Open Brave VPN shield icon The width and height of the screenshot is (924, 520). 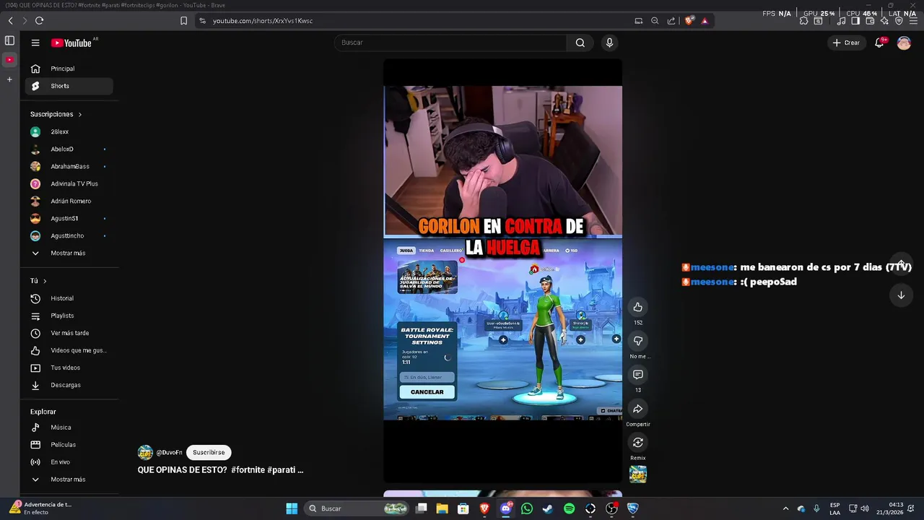899,21
